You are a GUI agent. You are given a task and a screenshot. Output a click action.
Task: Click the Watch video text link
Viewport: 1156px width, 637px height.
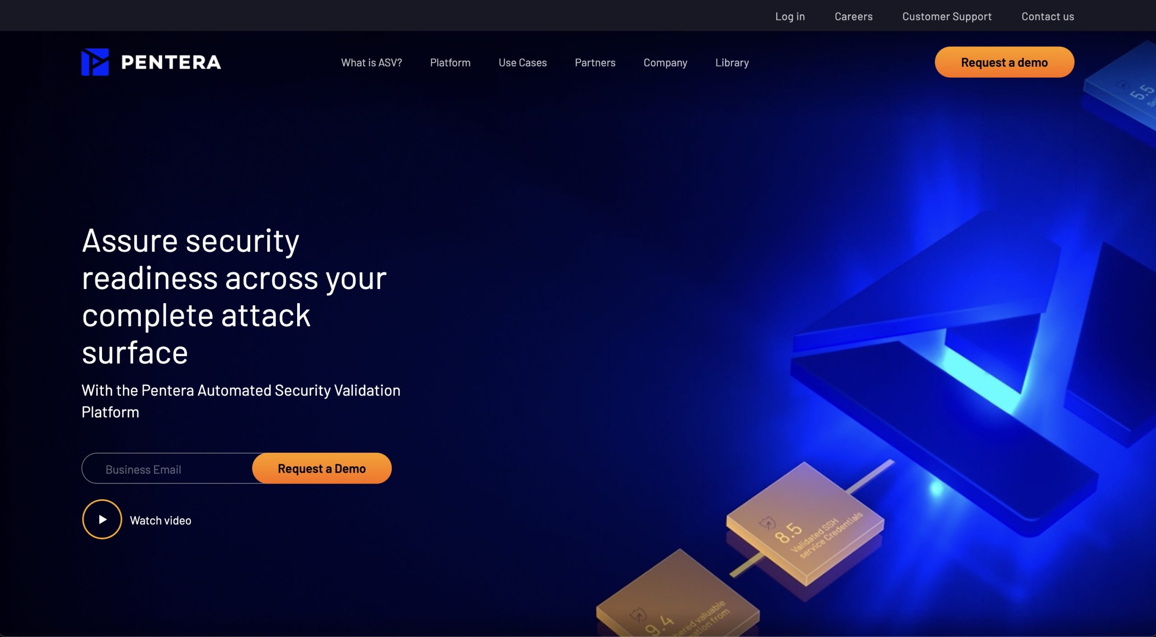[x=160, y=521]
